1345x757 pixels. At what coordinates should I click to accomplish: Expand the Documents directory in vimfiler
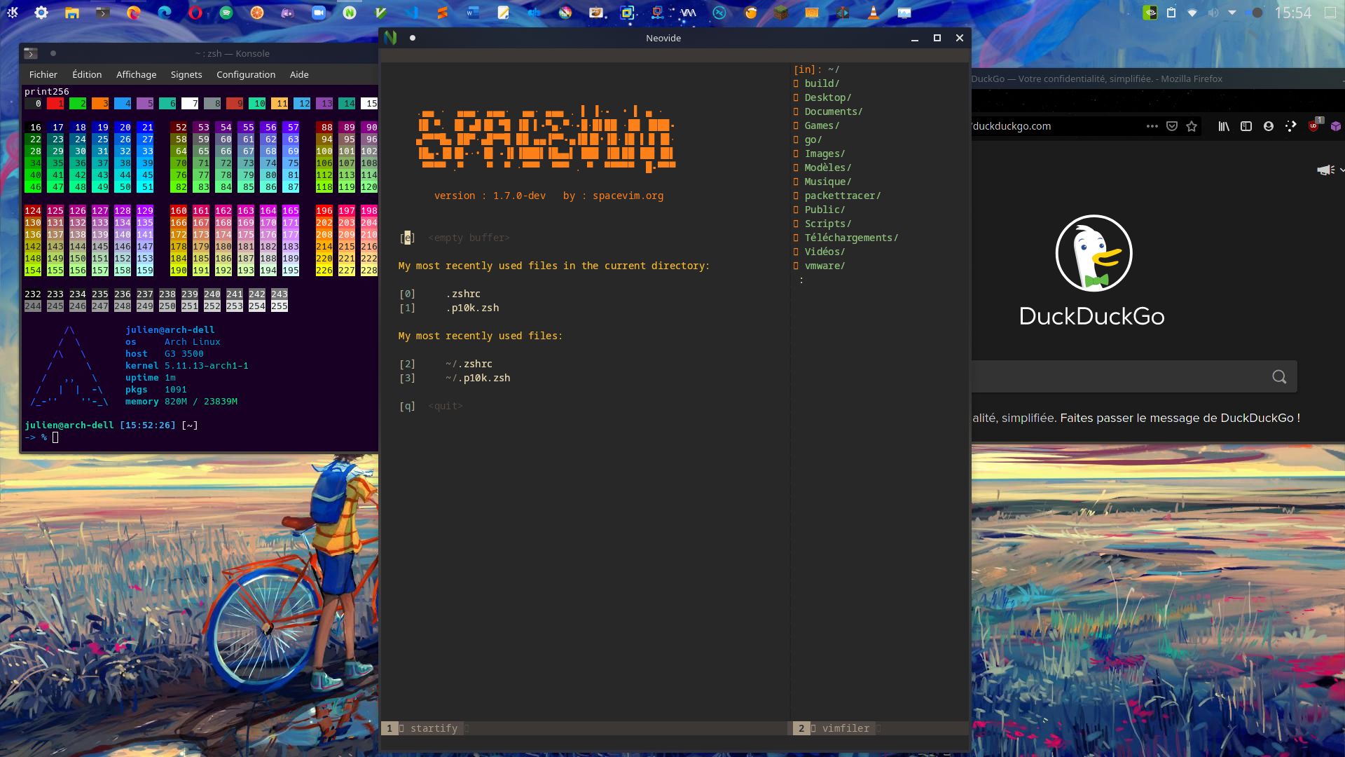[834, 111]
